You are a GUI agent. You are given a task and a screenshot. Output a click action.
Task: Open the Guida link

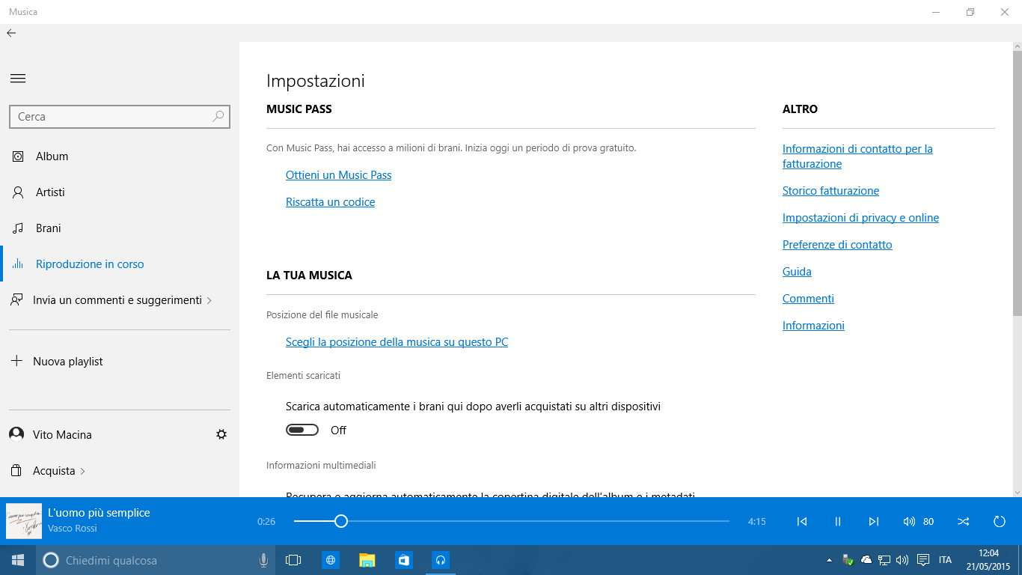click(797, 272)
